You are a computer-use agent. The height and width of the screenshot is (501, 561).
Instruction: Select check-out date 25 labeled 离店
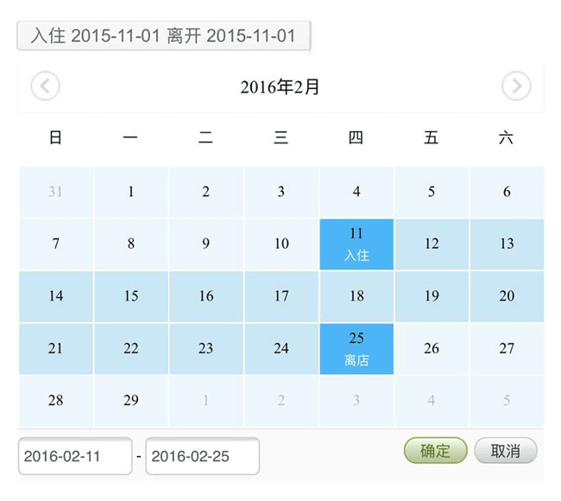pyautogui.click(x=356, y=349)
